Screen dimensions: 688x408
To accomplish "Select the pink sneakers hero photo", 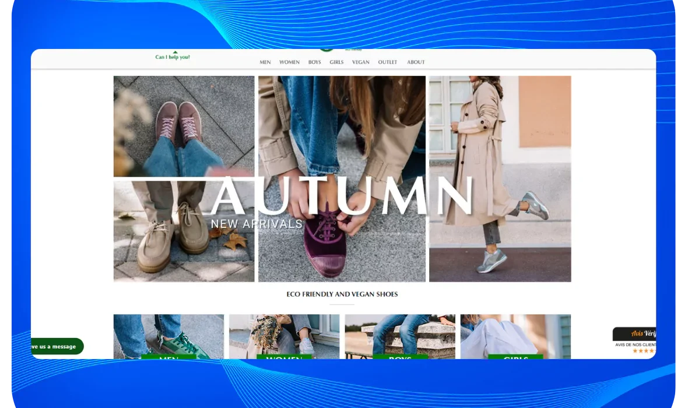I will point(184,126).
